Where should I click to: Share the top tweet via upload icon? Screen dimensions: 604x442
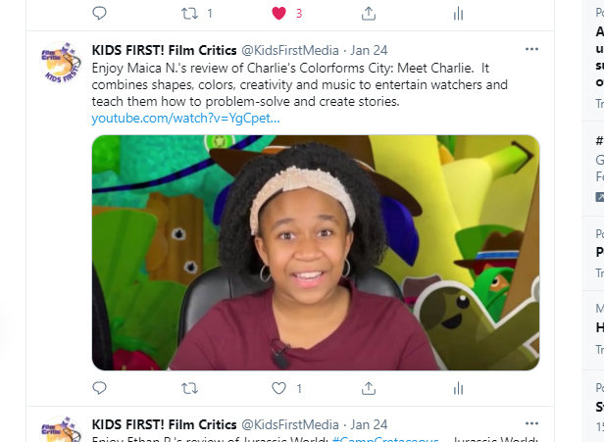click(369, 14)
